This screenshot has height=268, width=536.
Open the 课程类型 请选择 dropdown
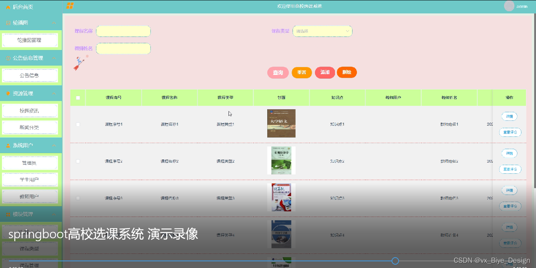coord(322,31)
